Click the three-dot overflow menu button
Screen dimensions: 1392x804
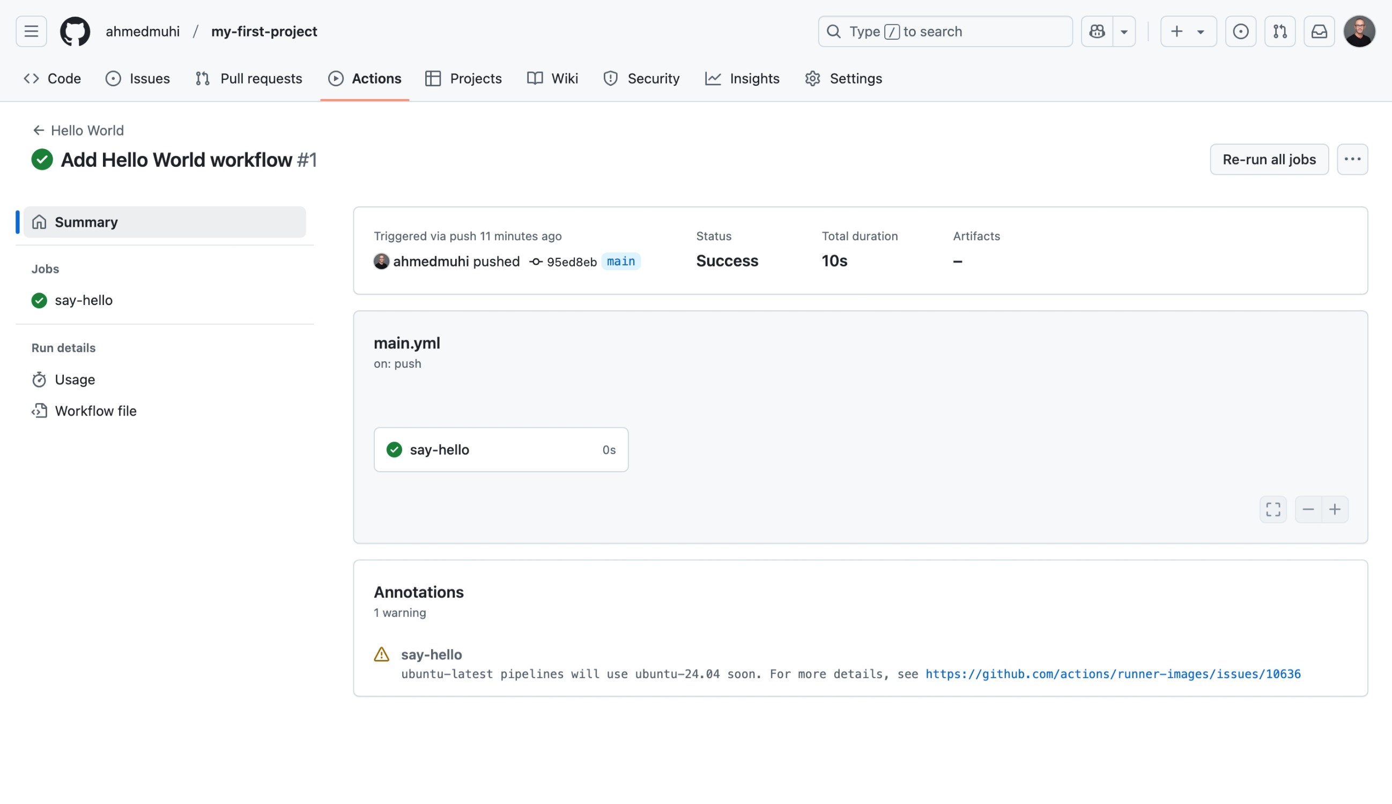(x=1353, y=160)
